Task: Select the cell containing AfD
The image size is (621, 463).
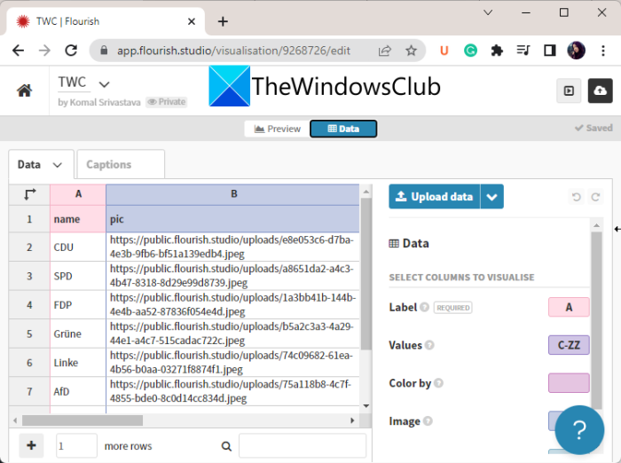Action: pos(78,392)
